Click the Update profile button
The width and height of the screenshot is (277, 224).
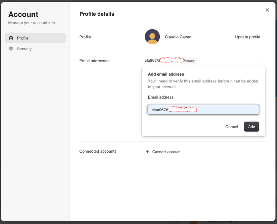pos(247,37)
